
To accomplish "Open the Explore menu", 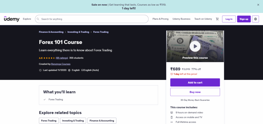I will (x=27, y=19).
